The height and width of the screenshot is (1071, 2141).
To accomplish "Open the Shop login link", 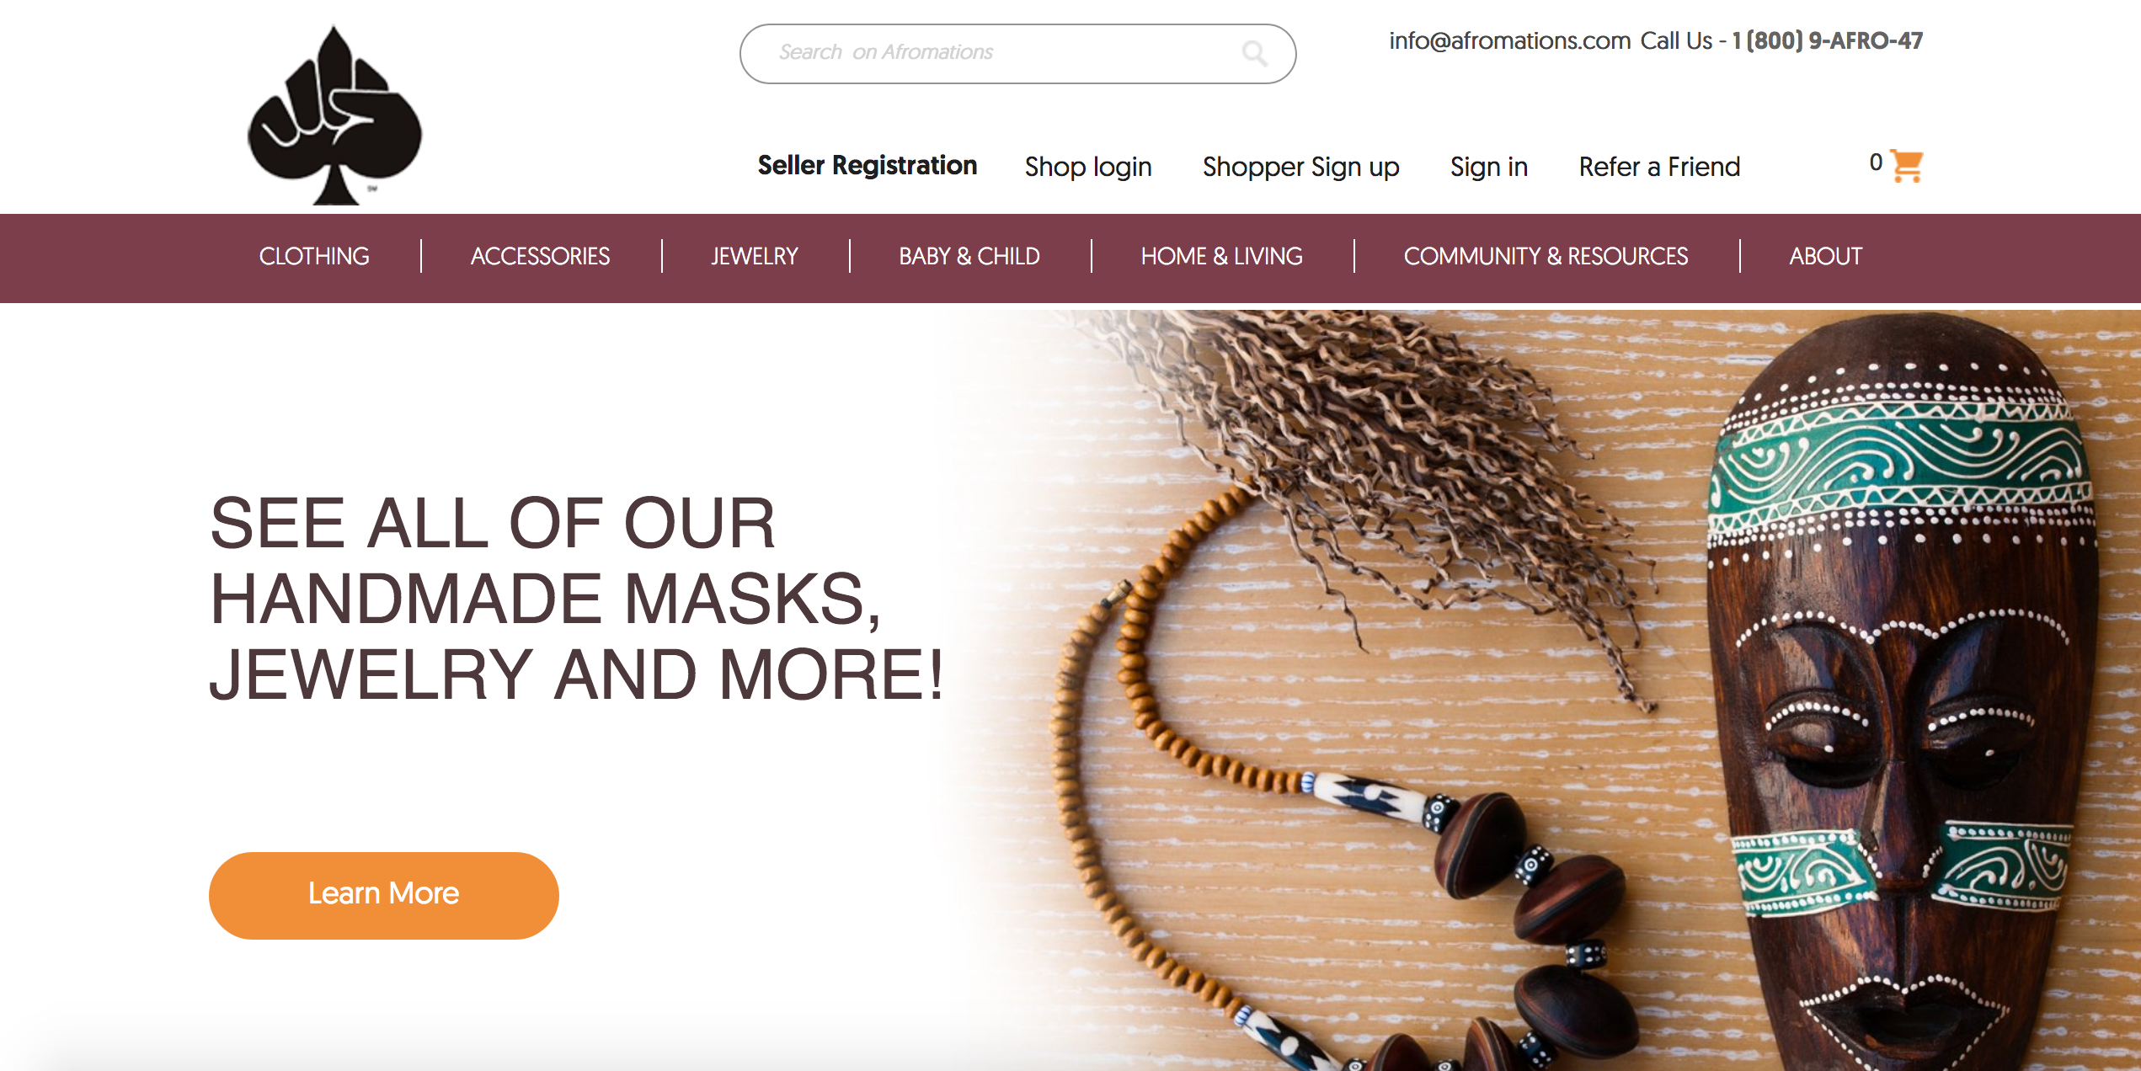I will tap(1088, 167).
